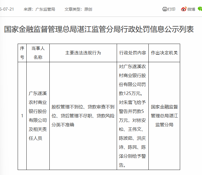Click the page title heading
202x175 pixels.
[x=99, y=29]
